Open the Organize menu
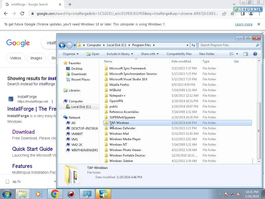265x199 pixels. [x=71, y=54]
